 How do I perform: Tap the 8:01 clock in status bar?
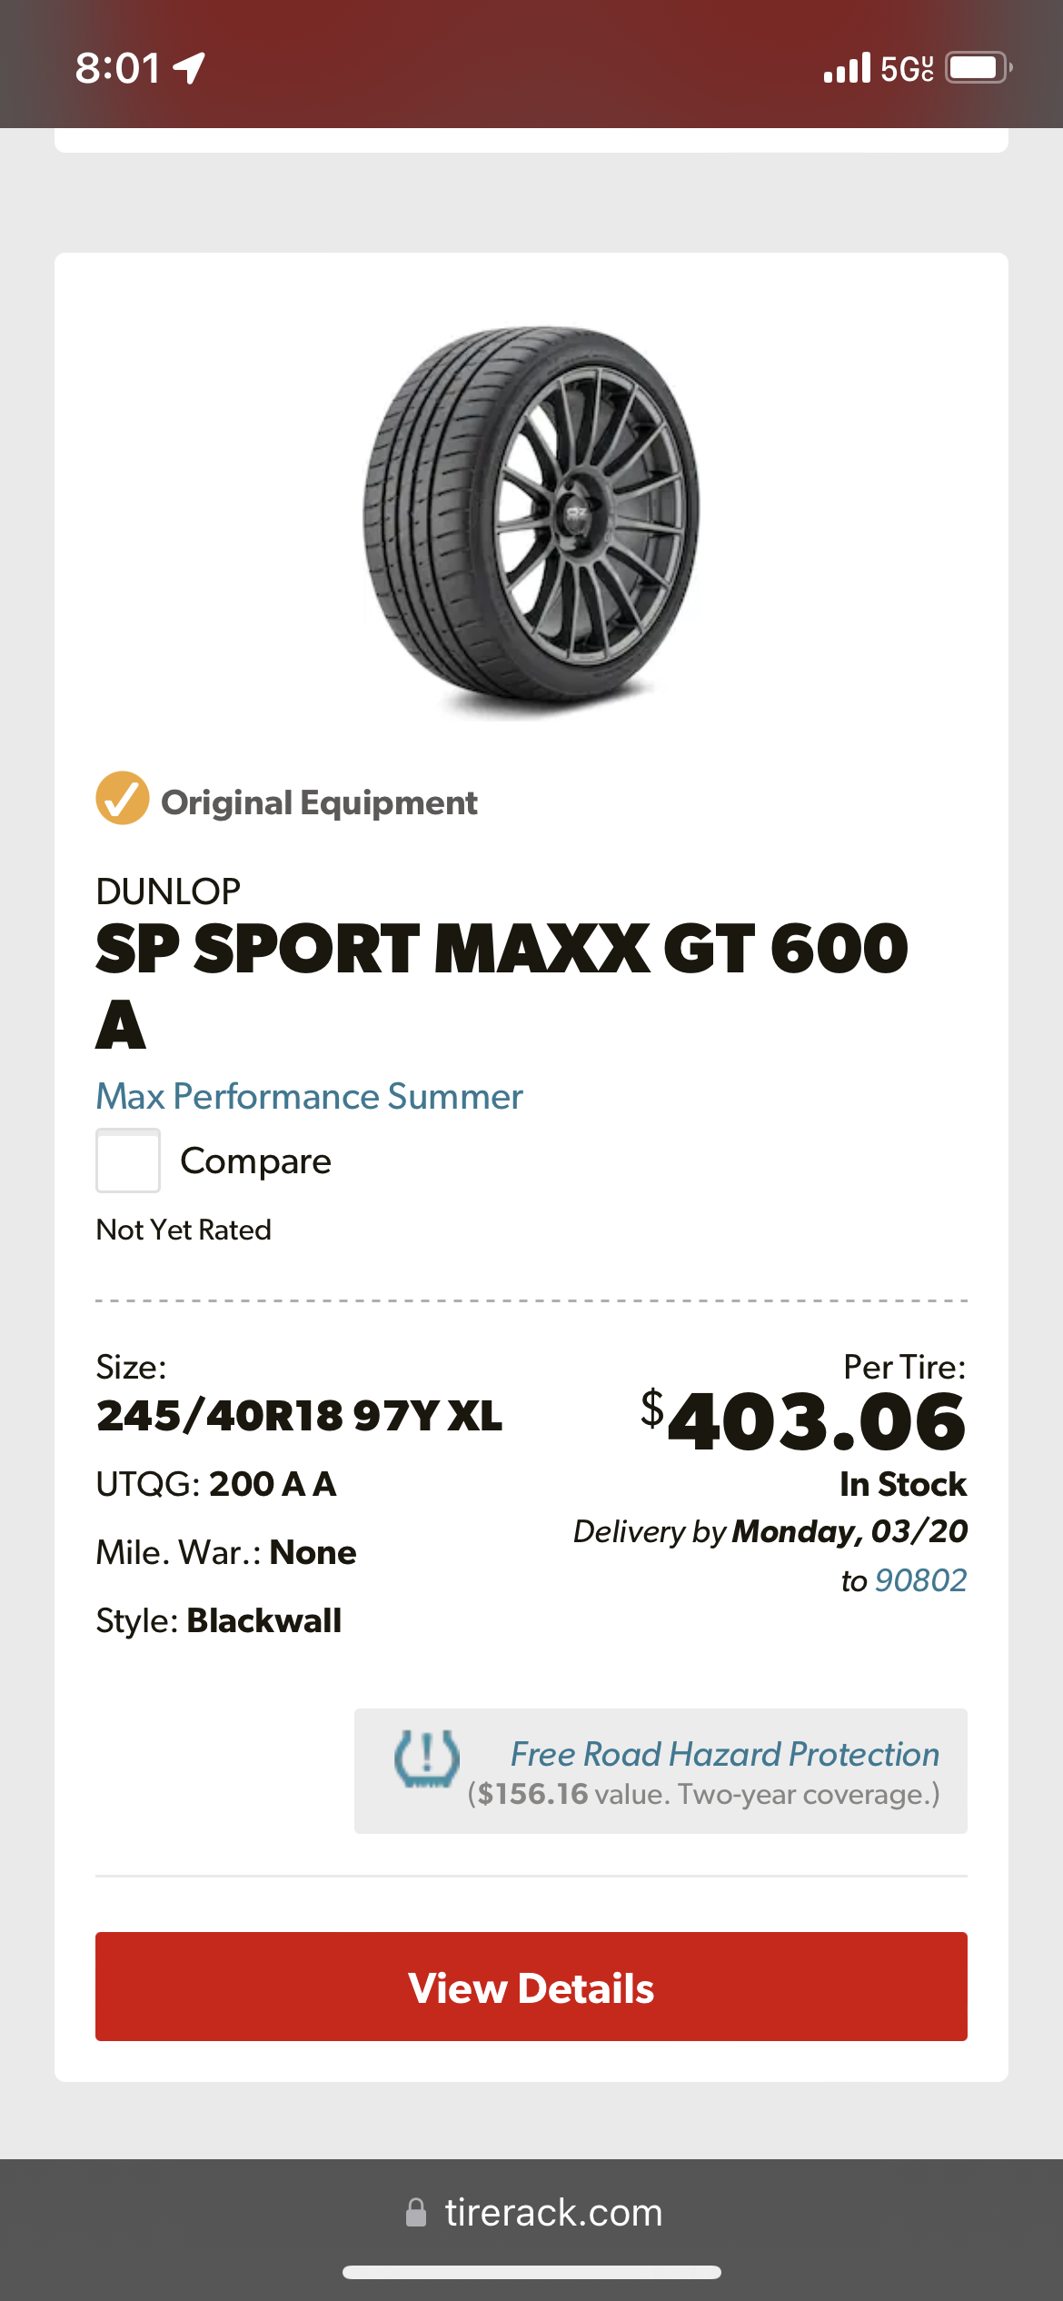point(118,68)
